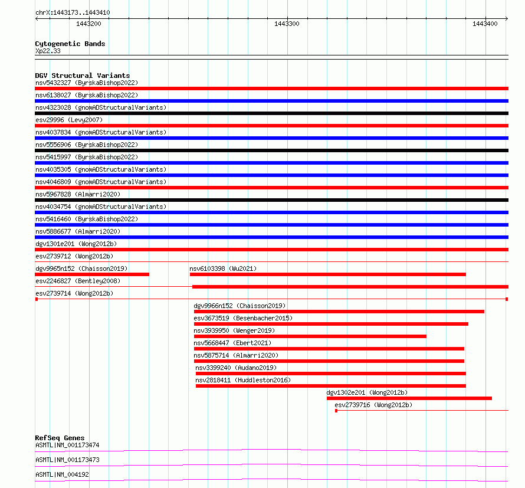525x488 pixels.
Task: Select the nsv3939950 Wenger2019 variant label
Action: (x=234, y=330)
